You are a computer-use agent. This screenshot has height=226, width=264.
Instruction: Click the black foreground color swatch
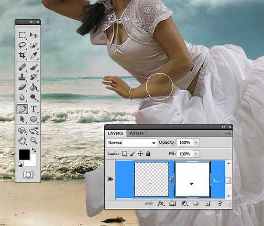tap(24, 154)
